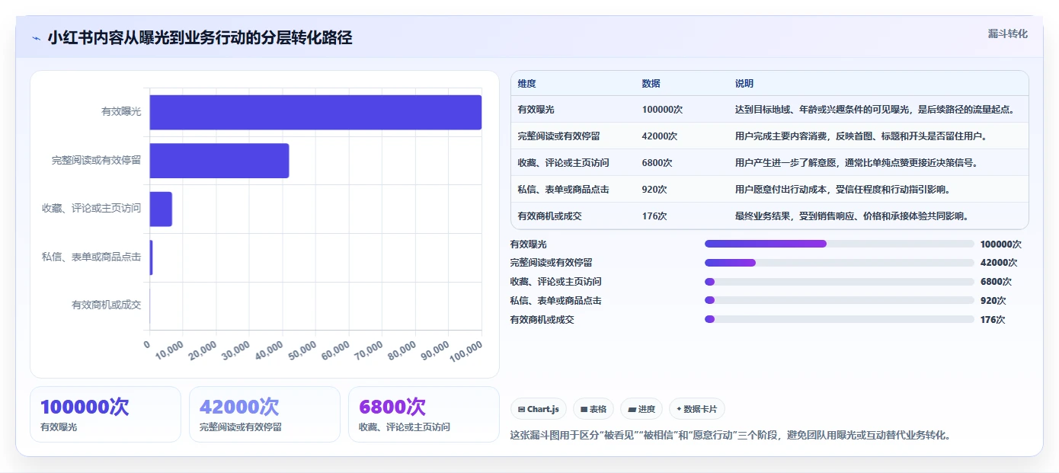The image size is (1059, 473).
Task: Click the 数据 column header
Action: [x=651, y=84]
